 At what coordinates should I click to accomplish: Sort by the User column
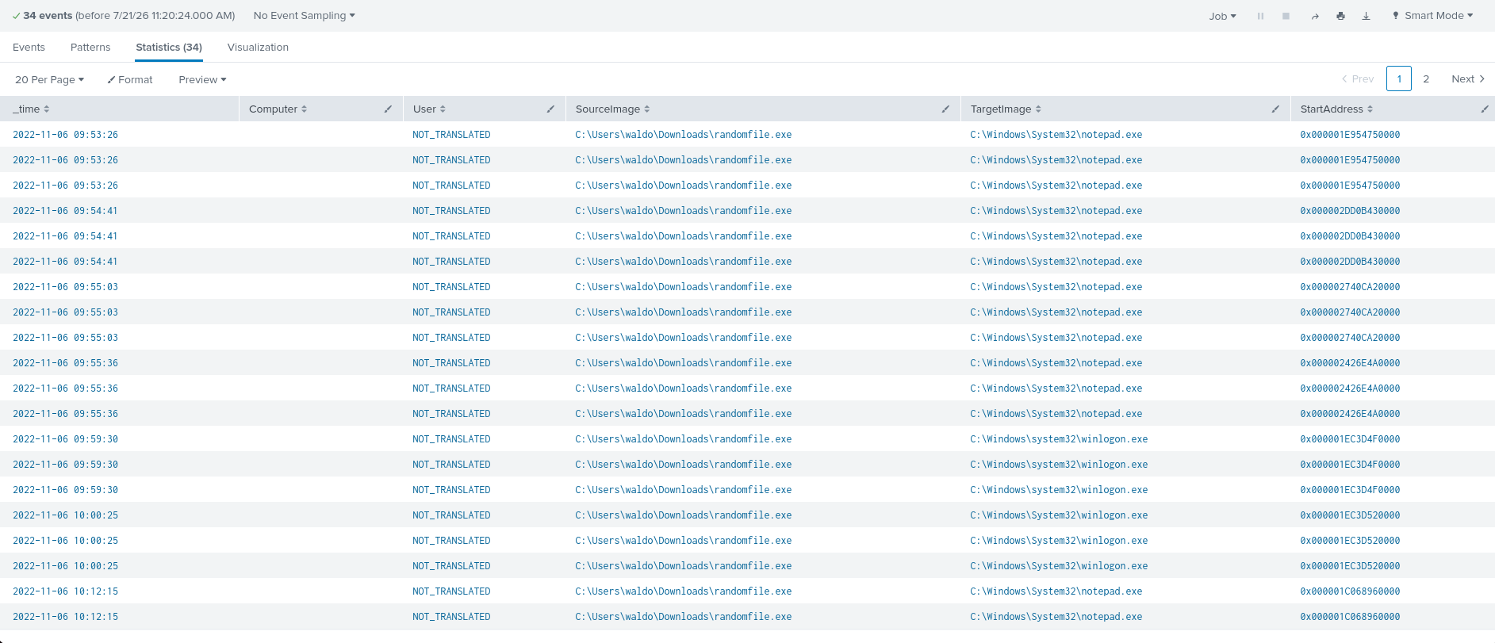point(429,109)
